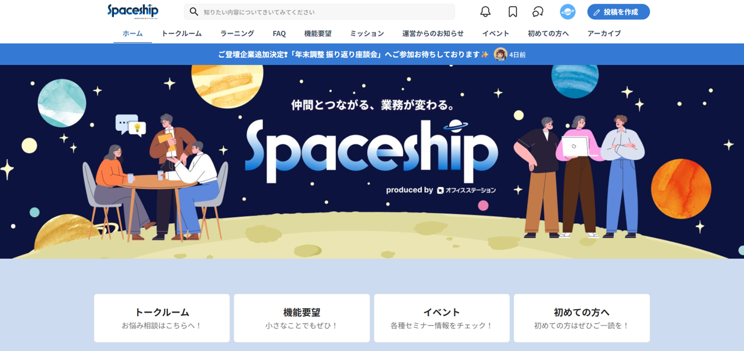Create a new post with 投稿を作成
The height and width of the screenshot is (351, 744).
point(618,12)
